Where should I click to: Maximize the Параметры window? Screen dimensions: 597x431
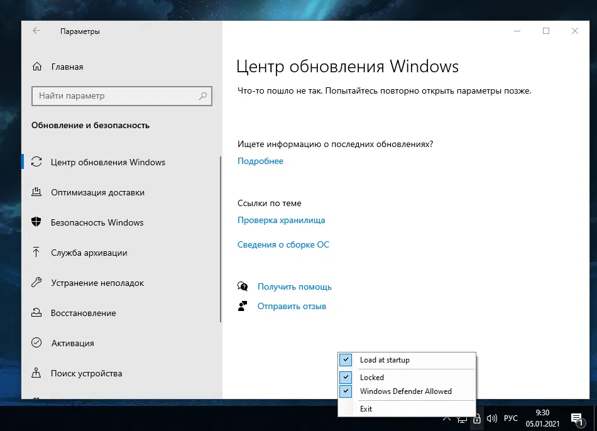point(546,31)
